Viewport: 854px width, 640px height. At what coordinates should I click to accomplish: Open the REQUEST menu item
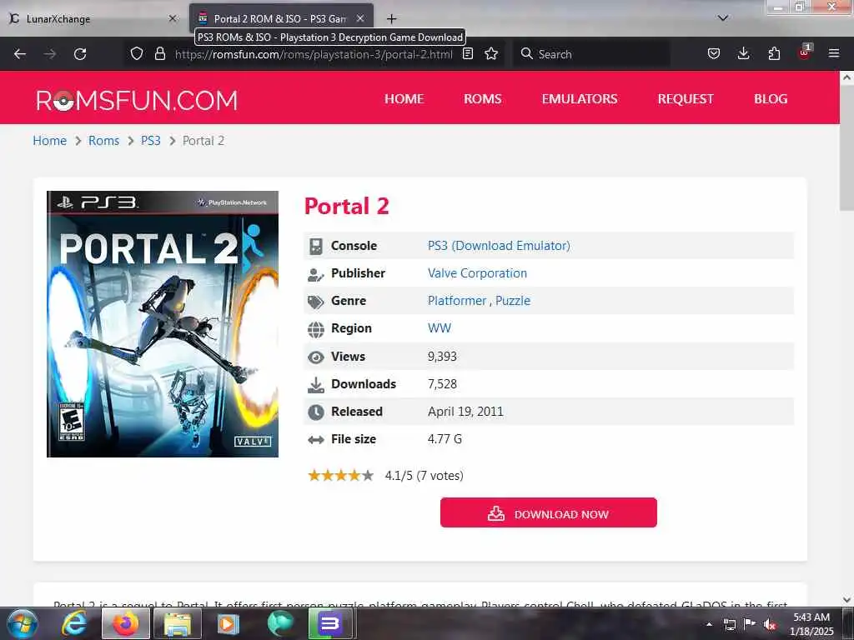[686, 99]
